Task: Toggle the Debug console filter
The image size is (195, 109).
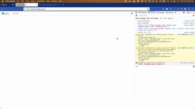Action: tap(156, 18)
